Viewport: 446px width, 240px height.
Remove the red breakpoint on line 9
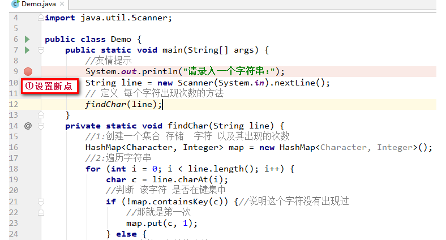(x=28, y=72)
